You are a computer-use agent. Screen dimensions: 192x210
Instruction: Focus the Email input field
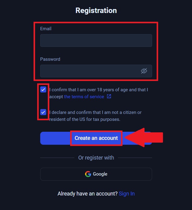click(96, 40)
